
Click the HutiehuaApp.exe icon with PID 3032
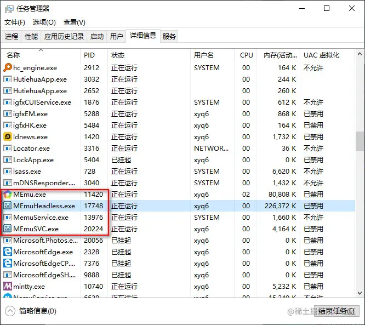[8, 79]
